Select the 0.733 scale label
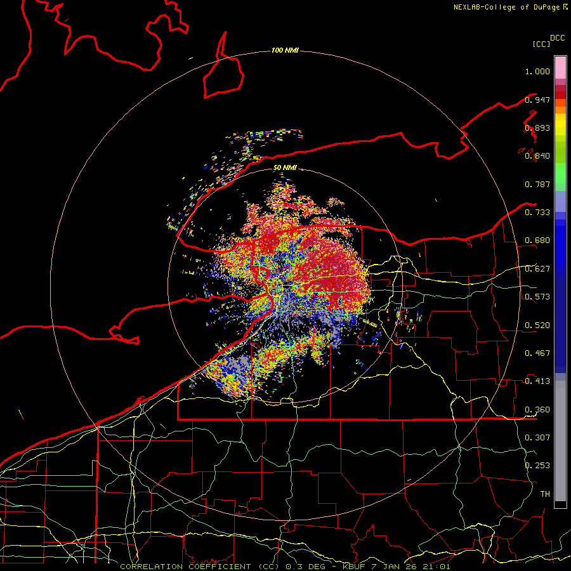The image size is (571, 571). (x=537, y=213)
